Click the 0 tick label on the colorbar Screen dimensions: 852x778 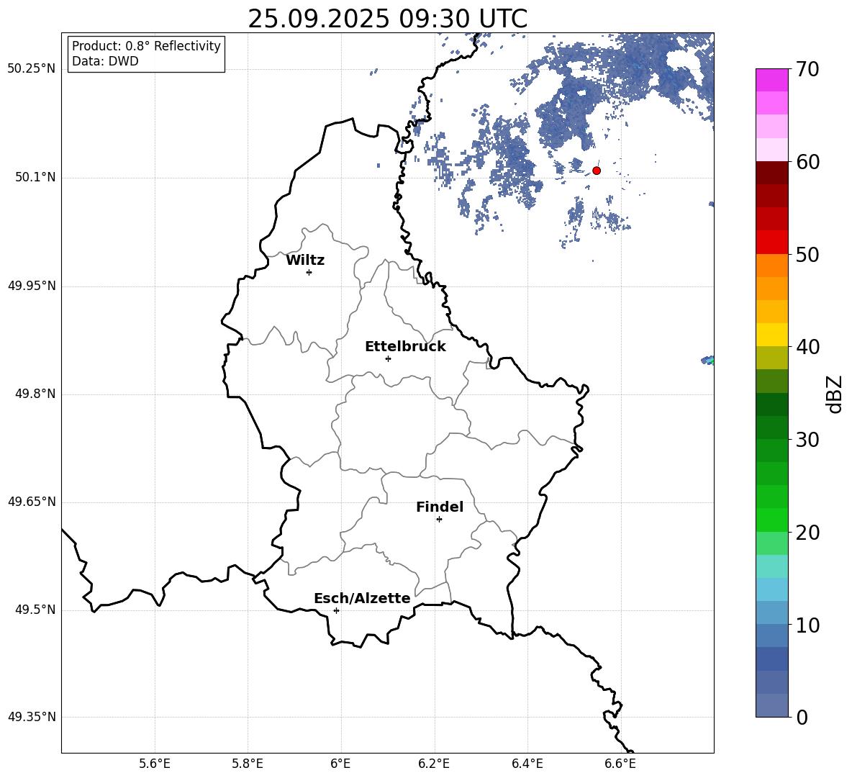tap(802, 717)
